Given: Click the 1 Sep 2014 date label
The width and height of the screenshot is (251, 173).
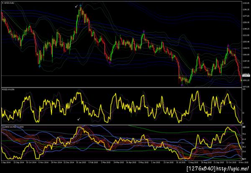Looking at the screenshot, I should tap(5, 162).
